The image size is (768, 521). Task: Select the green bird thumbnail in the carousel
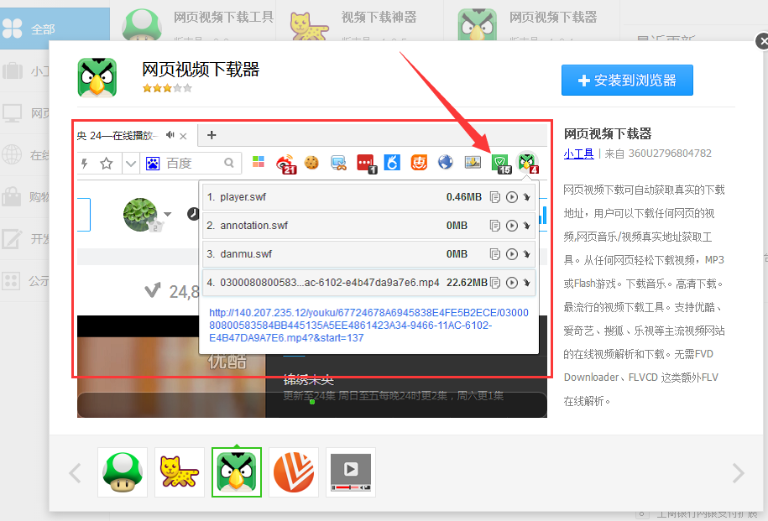(x=236, y=472)
